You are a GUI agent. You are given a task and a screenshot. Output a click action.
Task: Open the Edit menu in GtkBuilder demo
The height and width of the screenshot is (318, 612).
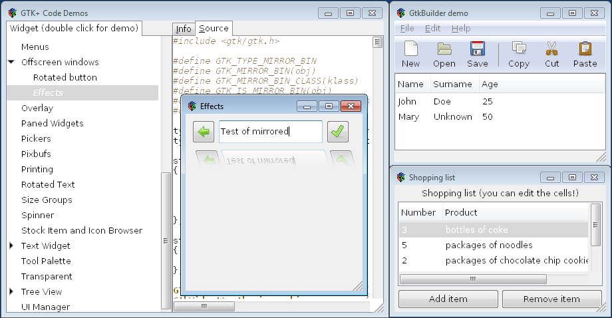[x=432, y=29]
